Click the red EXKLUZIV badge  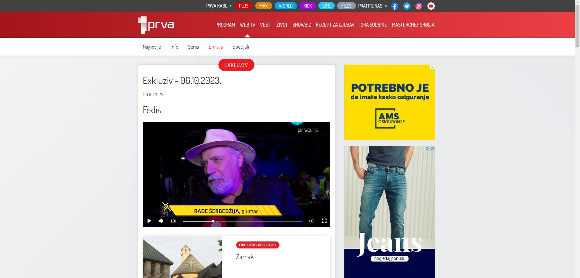[x=236, y=65]
